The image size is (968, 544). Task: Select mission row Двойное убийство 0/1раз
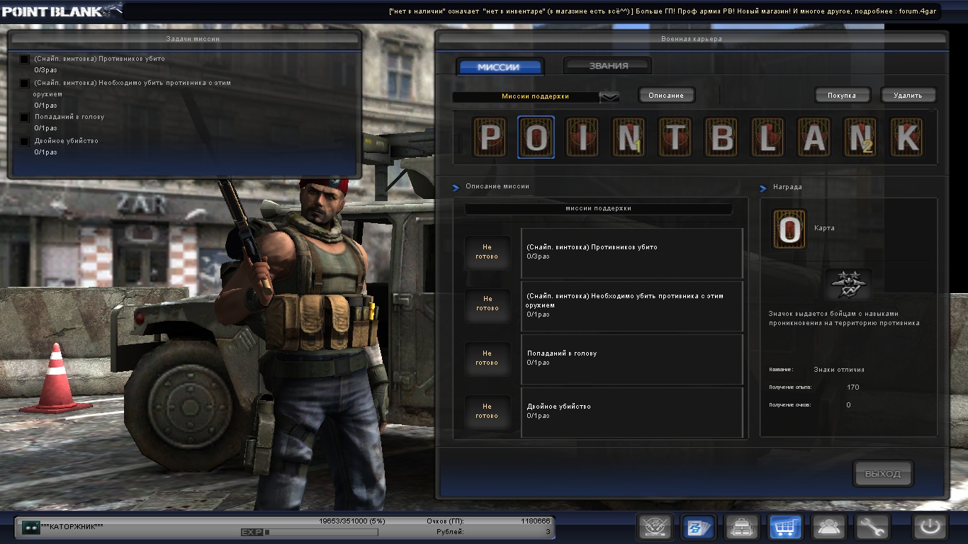click(632, 412)
